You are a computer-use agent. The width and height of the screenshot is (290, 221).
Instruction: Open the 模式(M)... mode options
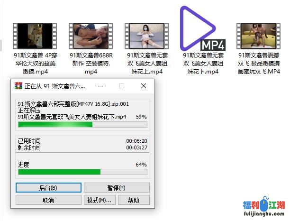(x=100, y=200)
